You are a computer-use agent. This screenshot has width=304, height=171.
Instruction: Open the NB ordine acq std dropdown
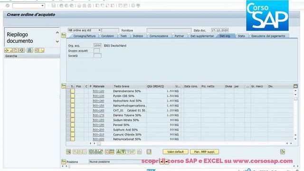pos(99,30)
